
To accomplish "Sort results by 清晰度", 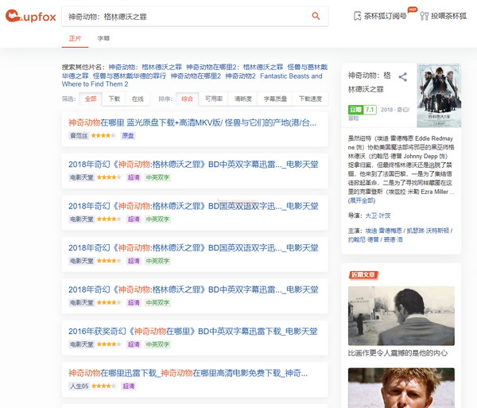I will 243,99.
